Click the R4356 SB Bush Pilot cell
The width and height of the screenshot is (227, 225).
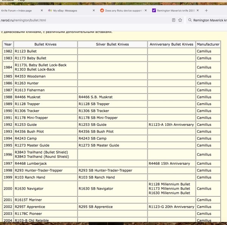112,132
